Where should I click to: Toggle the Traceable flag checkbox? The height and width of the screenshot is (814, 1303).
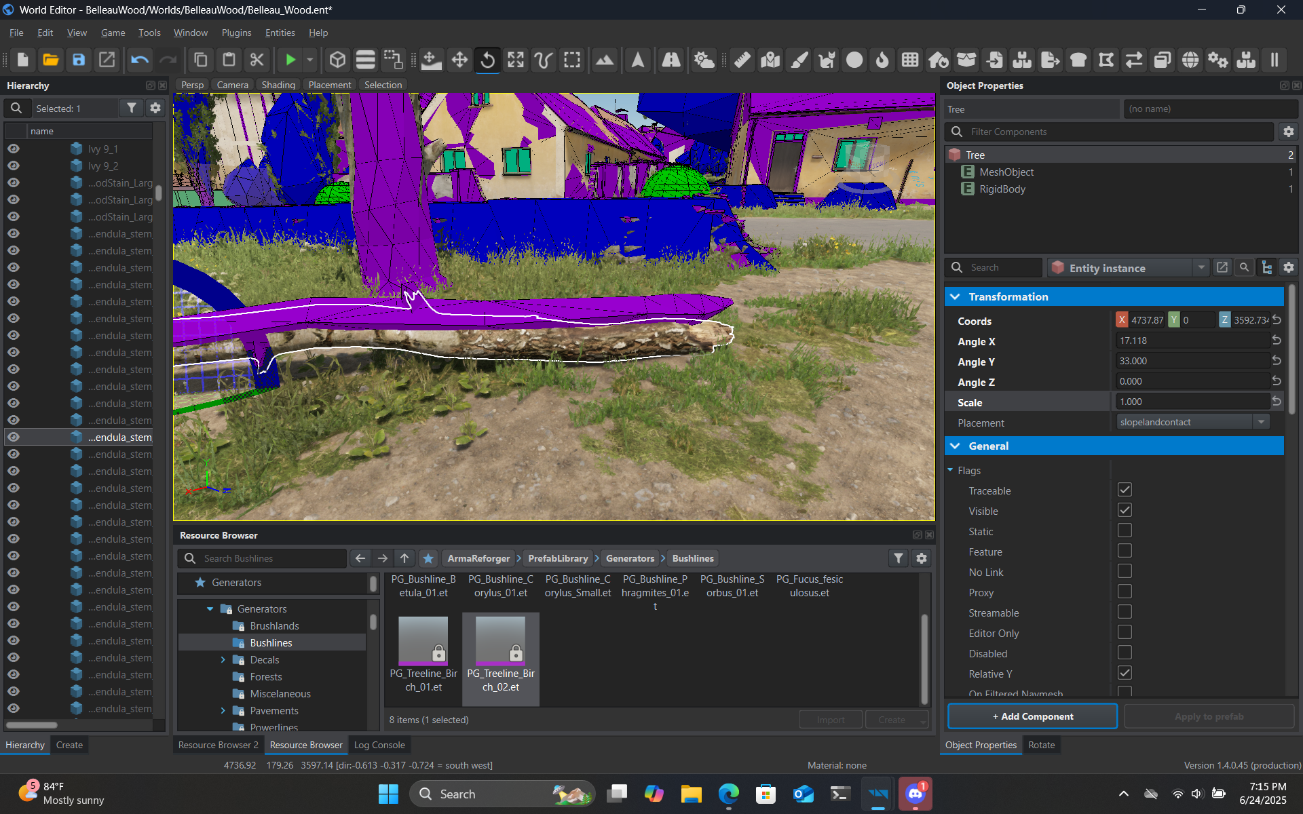pos(1125,490)
